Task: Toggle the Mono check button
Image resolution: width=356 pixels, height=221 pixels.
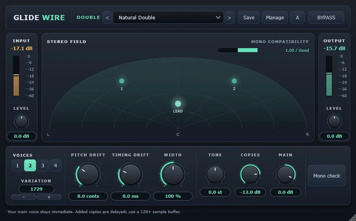Action: 326,176
